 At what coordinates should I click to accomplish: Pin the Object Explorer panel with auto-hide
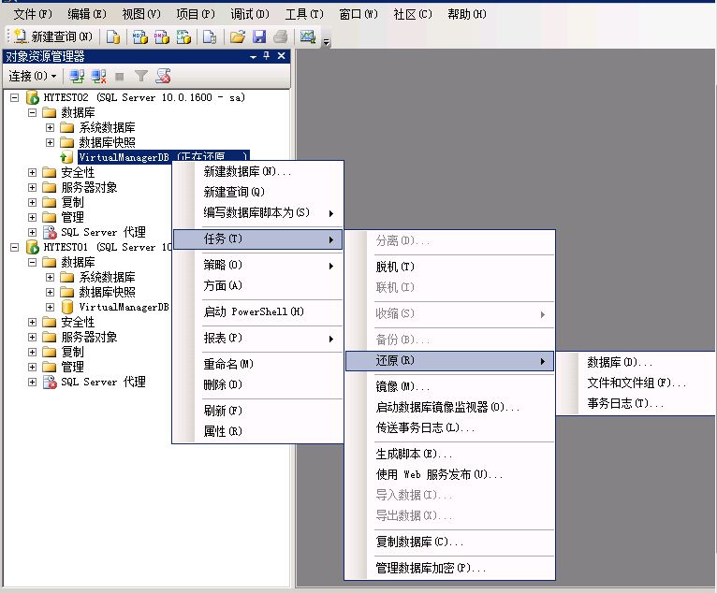[x=267, y=56]
